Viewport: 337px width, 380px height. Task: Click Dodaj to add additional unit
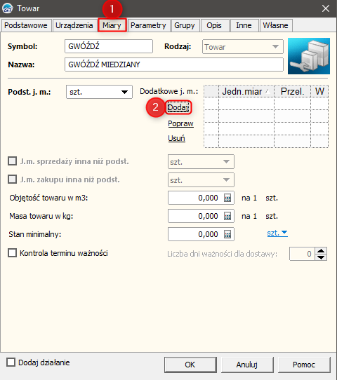(178, 107)
